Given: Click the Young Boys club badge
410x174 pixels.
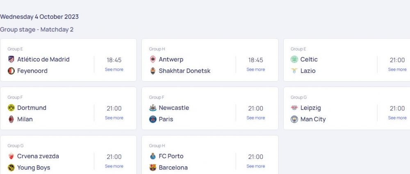Looking at the screenshot, I should (11, 167).
